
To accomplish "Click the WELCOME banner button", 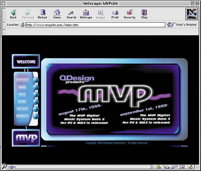I will [26, 62].
